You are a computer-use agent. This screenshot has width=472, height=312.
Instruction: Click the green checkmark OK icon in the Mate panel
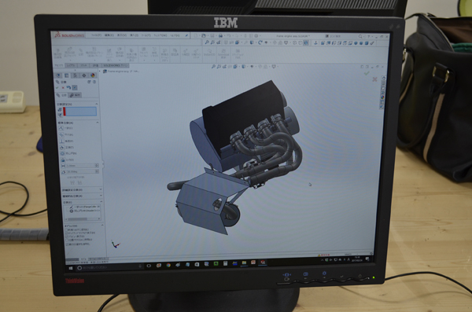[57, 87]
